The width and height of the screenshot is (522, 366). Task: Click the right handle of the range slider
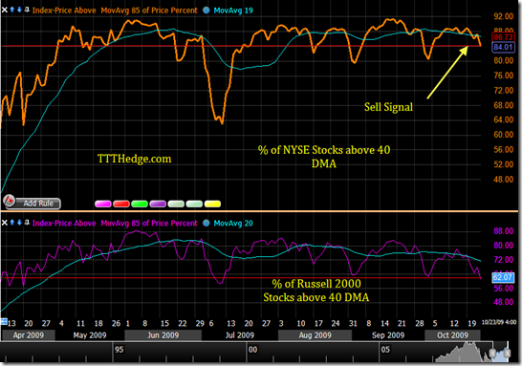click(507, 353)
